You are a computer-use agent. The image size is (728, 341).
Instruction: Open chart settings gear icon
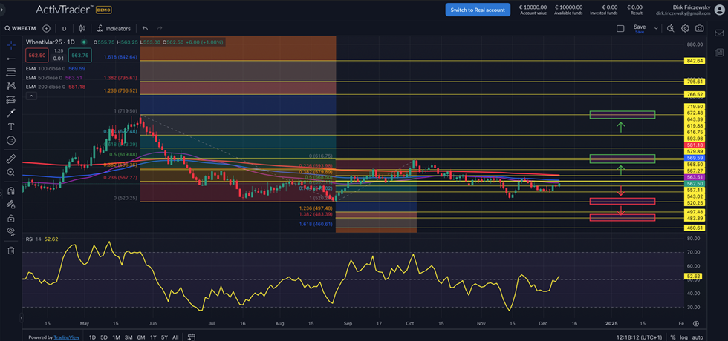coord(685,28)
